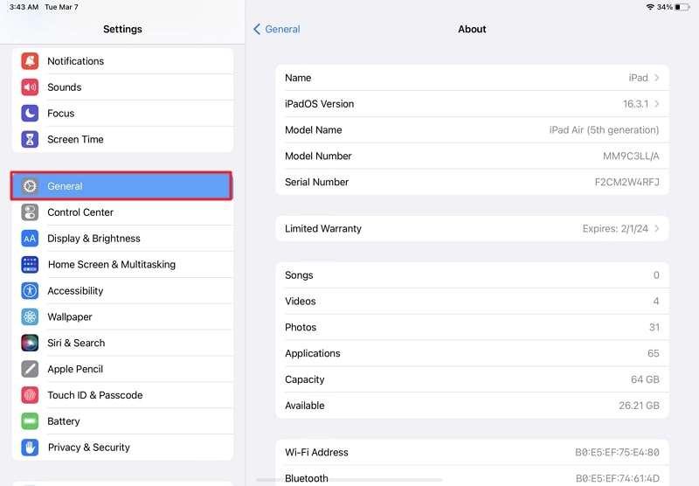Tap the Notifications bell icon
Screen dimensions: 699x486
pos(31,61)
